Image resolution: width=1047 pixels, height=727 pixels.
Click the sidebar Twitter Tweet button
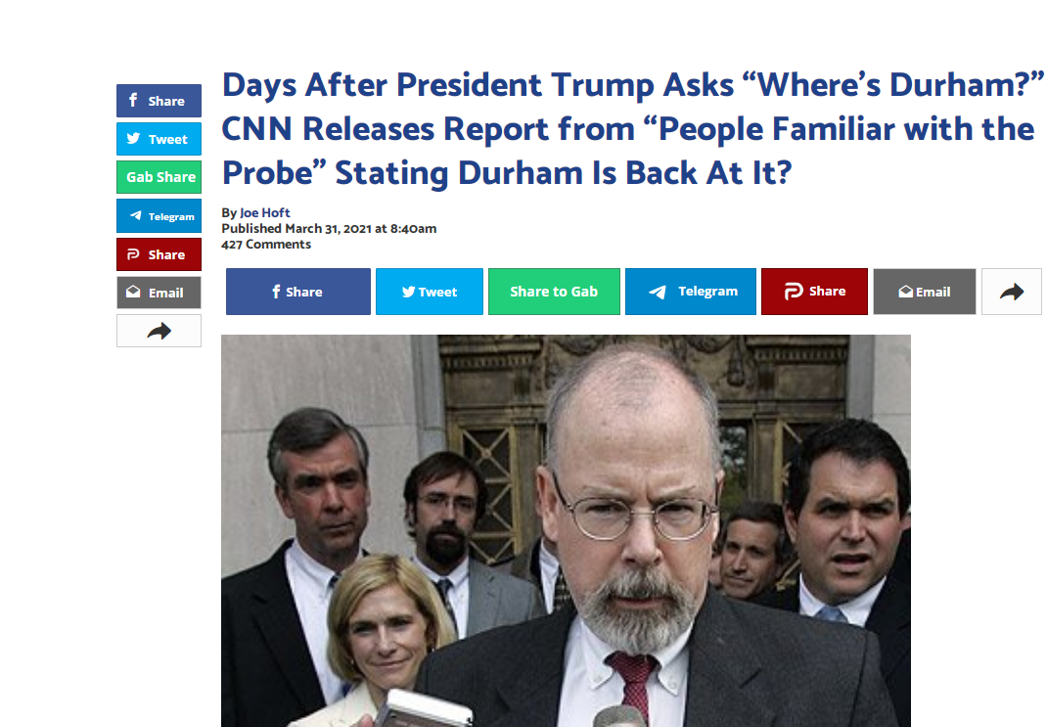(x=159, y=139)
